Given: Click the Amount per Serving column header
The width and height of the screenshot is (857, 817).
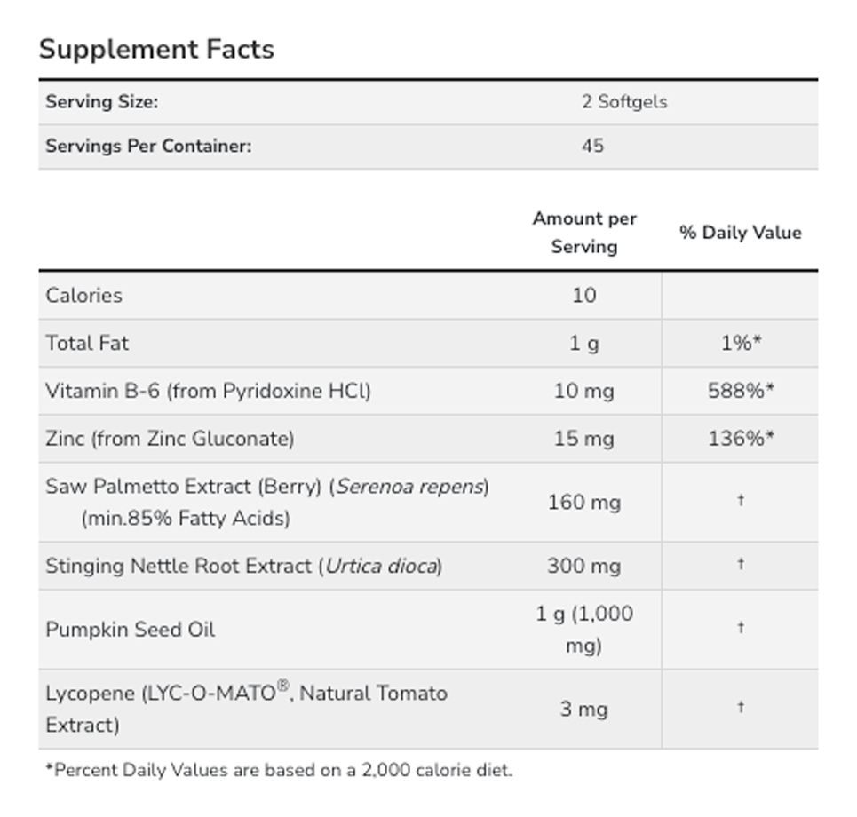Looking at the screenshot, I should coord(584,233).
